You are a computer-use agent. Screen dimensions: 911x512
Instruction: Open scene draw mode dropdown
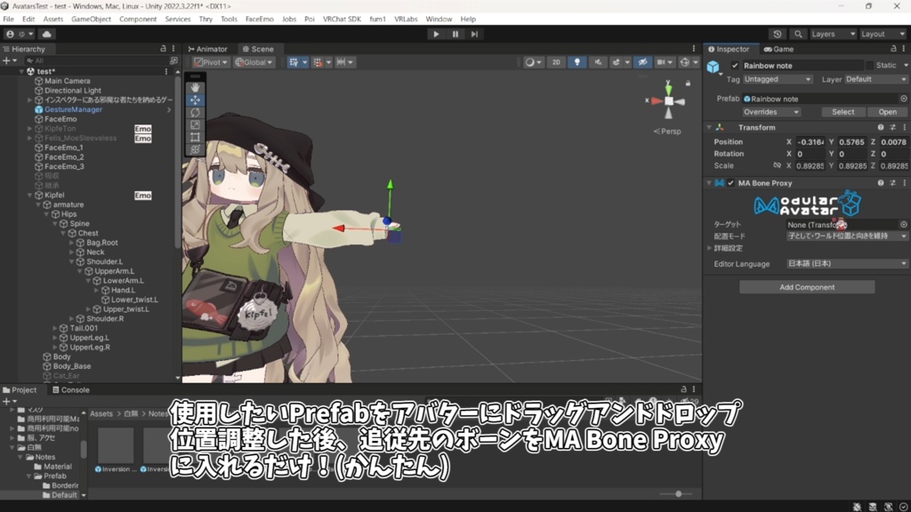(x=533, y=62)
